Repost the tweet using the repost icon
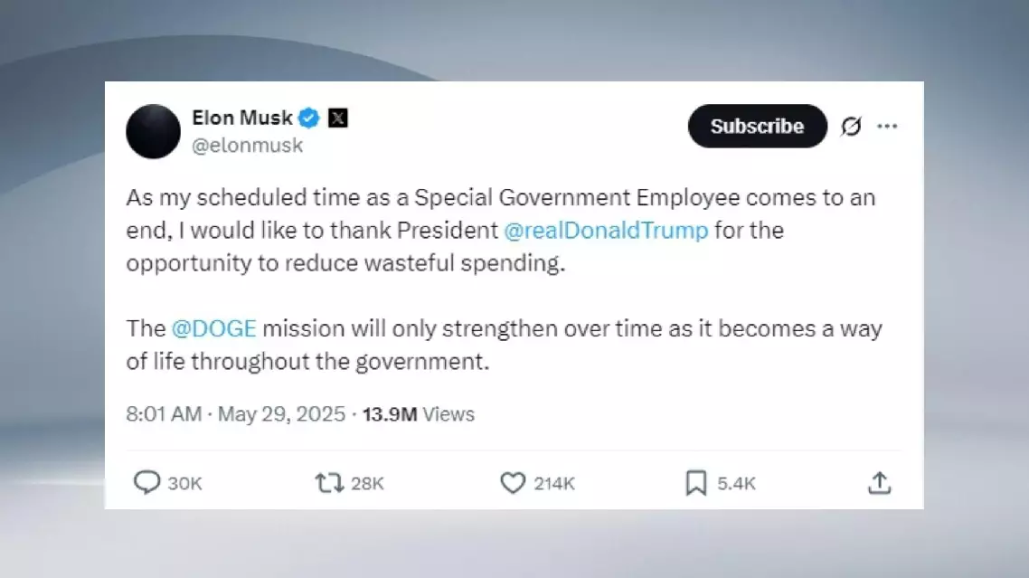This screenshot has height=578, width=1029. [x=329, y=483]
